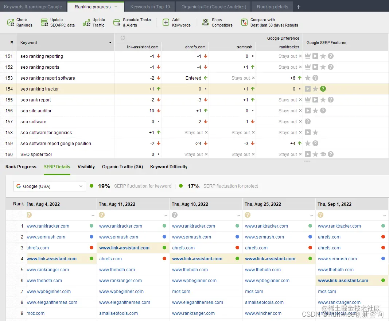The image size is (389, 321).
Task: Click green question icon for seo ranking tracker
Action: tap(323, 89)
